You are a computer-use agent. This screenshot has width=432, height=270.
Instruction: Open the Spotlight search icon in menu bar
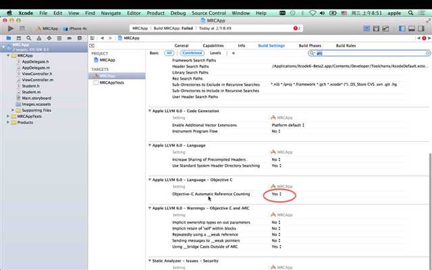click(x=410, y=13)
